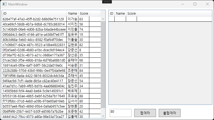Click the Score column header in left list

84,14
